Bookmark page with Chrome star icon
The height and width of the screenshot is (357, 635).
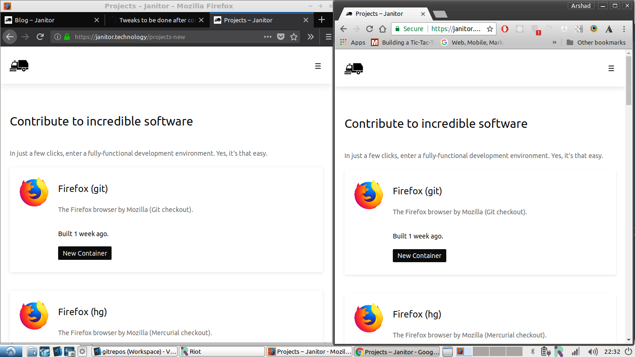[490, 29]
